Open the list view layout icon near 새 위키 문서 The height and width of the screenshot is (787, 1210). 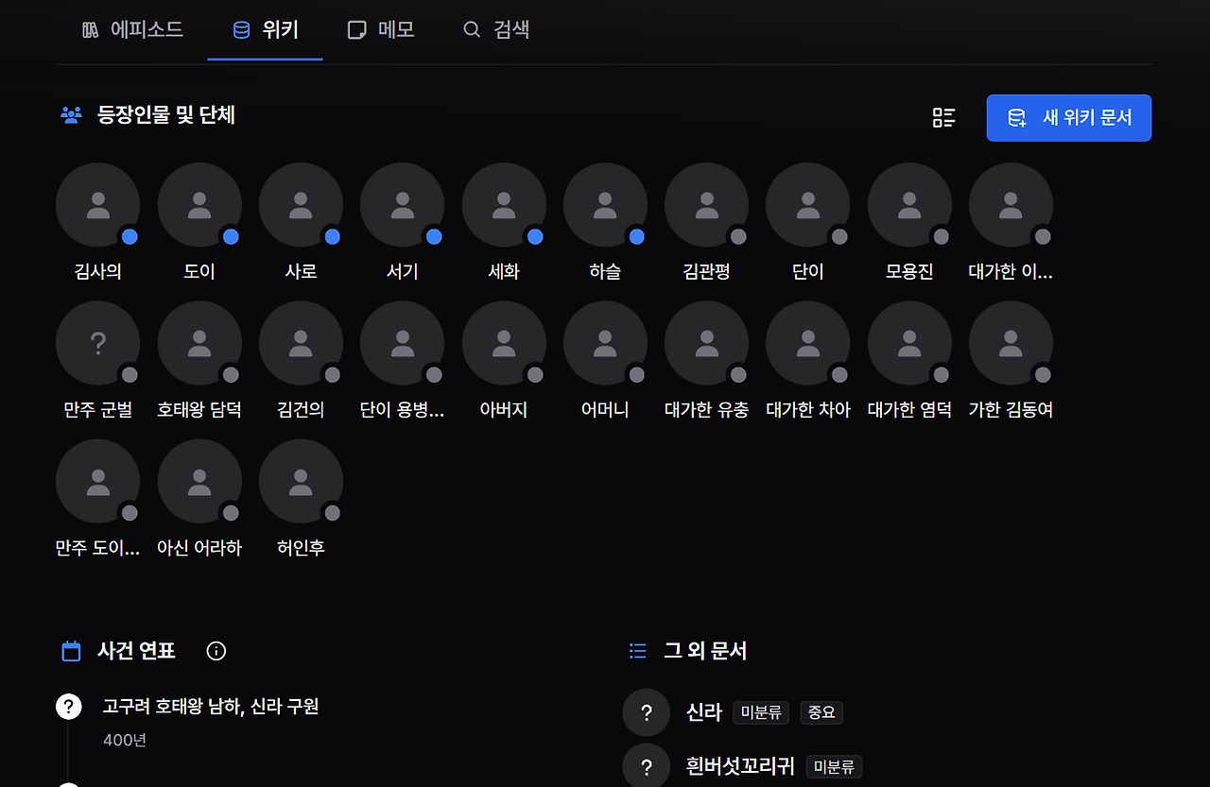click(x=943, y=117)
